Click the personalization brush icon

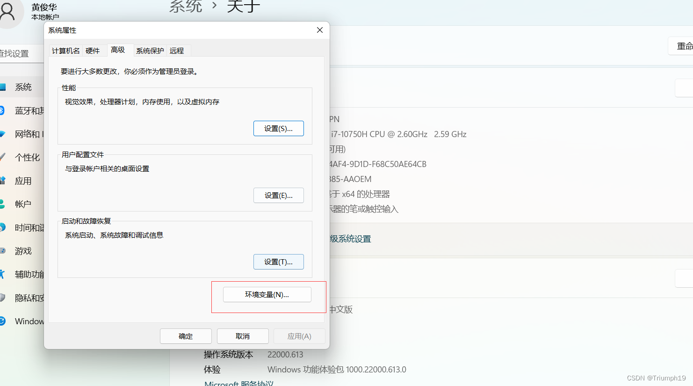(x=2, y=157)
